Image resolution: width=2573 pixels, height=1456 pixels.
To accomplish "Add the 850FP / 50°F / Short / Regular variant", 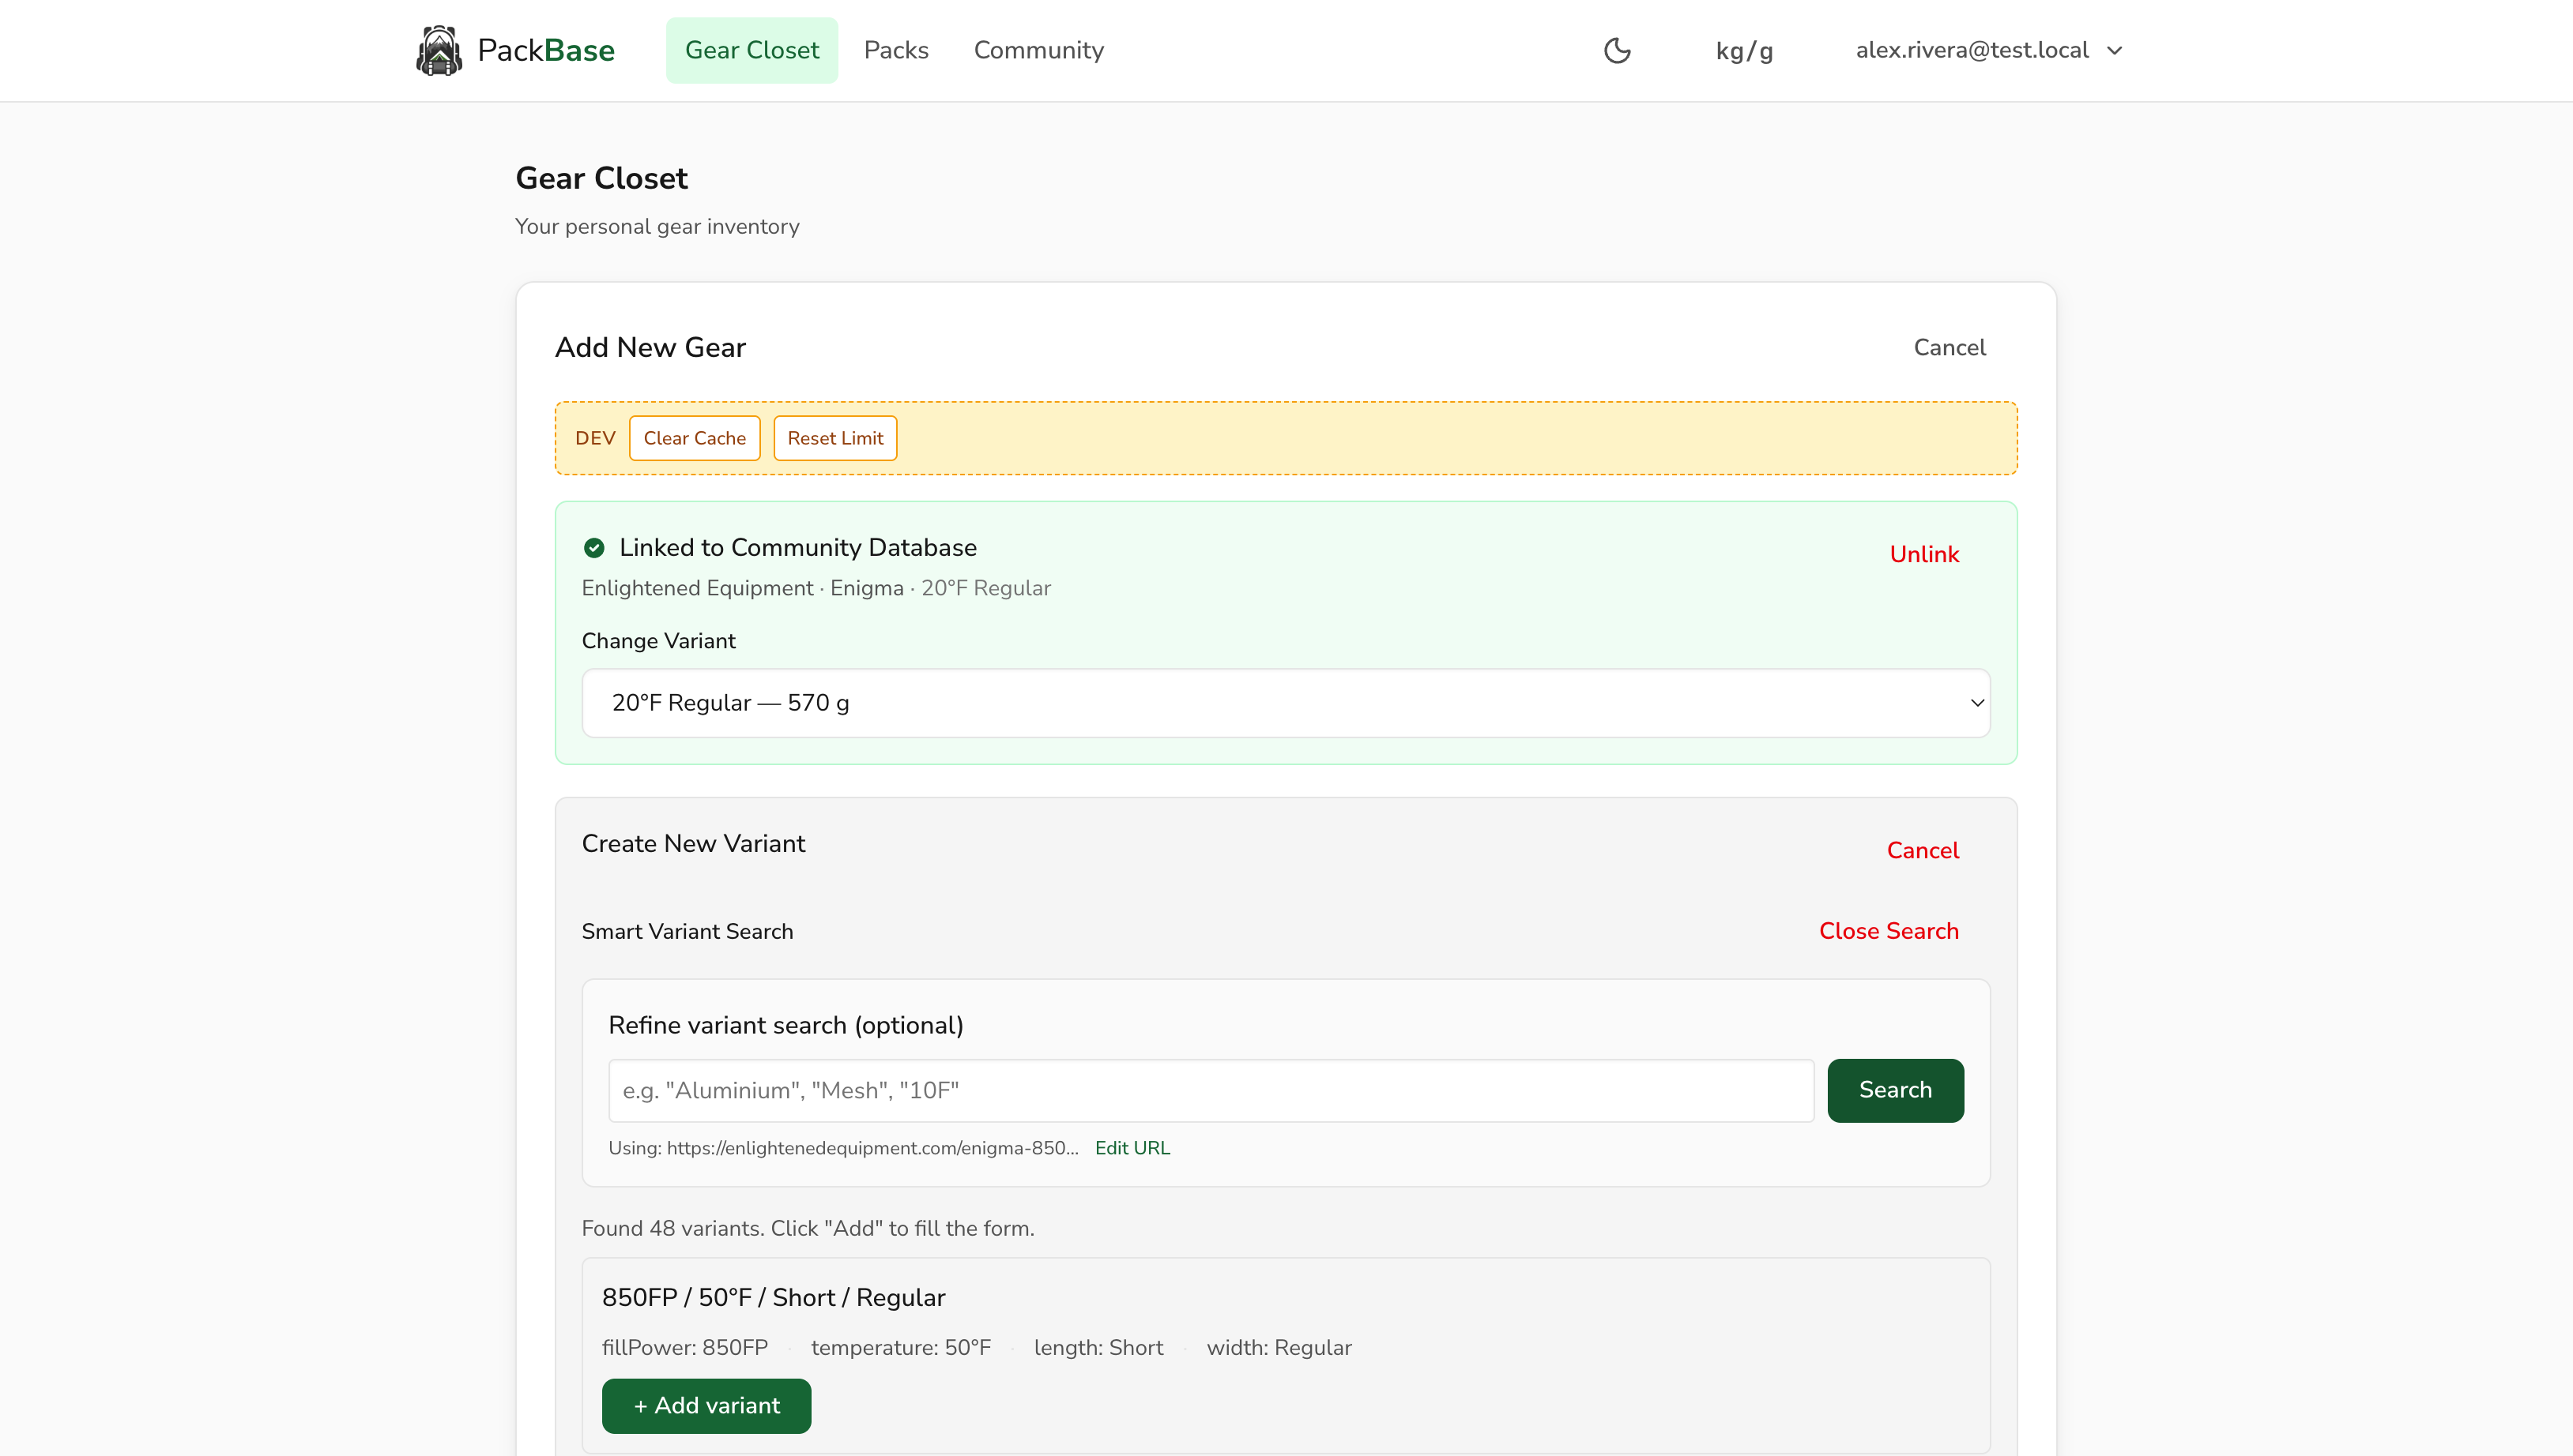I will (706, 1405).
